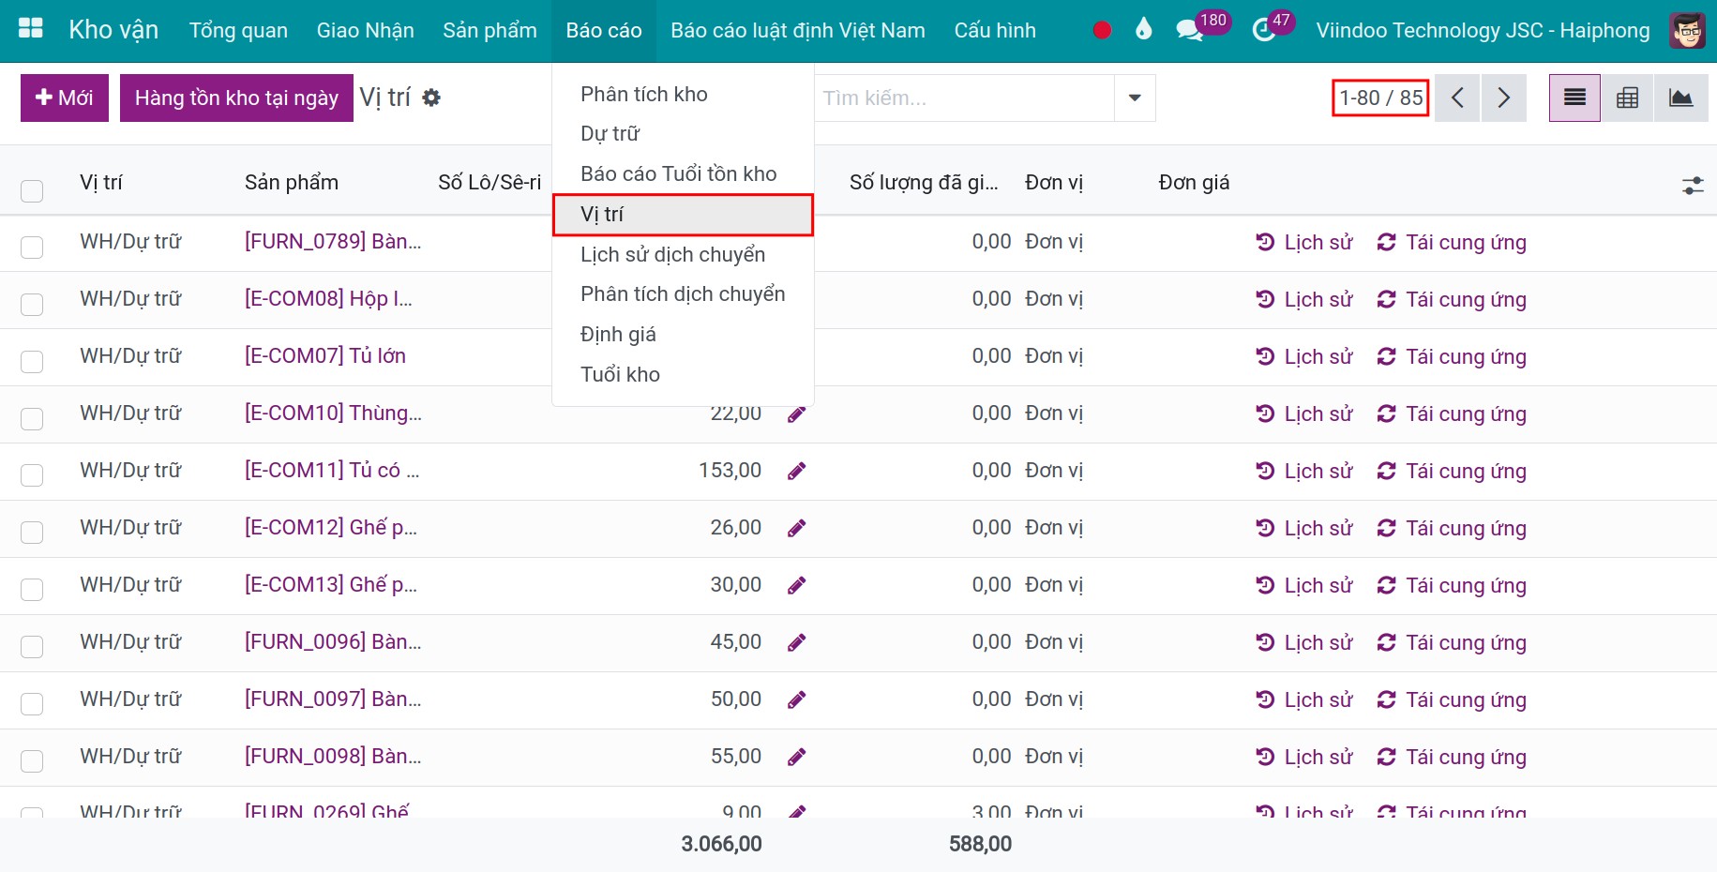Focus the Tìm kiếm search field
Screen dimensions: 1717x872
pyautogui.click(x=964, y=98)
